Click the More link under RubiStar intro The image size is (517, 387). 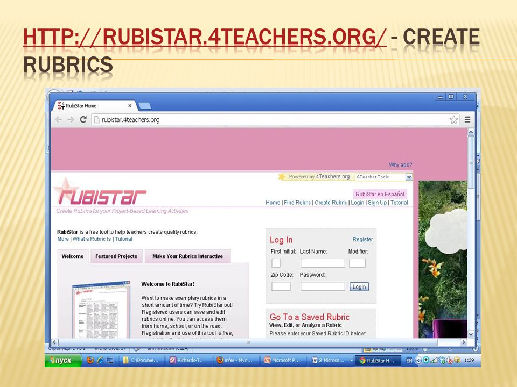tap(63, 239)
